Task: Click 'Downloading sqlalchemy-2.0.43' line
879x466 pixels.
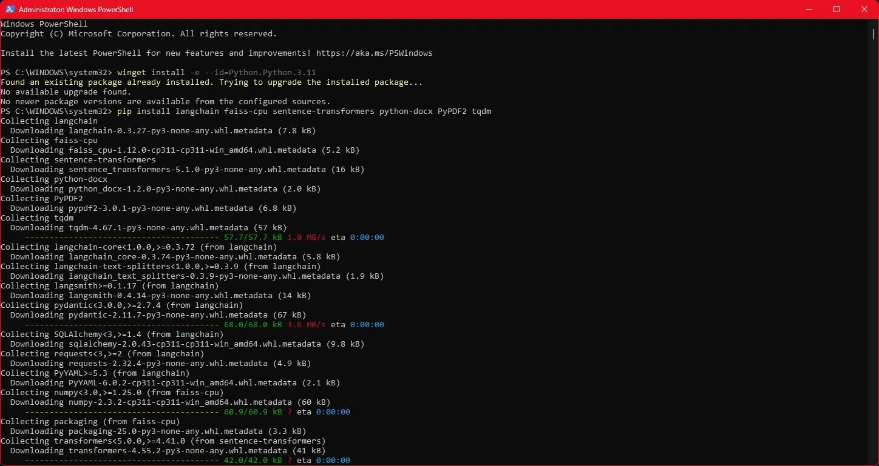Action: (188, 344)
